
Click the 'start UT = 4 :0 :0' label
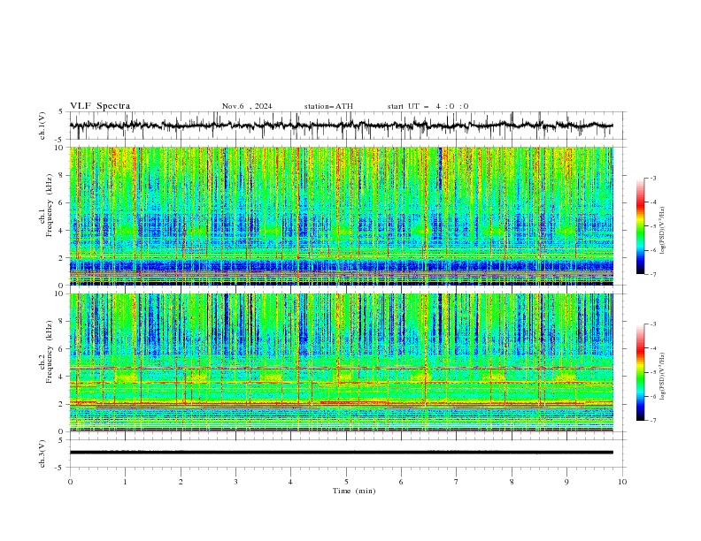coord(428,106)
